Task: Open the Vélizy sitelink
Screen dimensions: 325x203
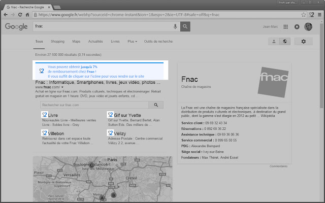Action: [120, 133]
